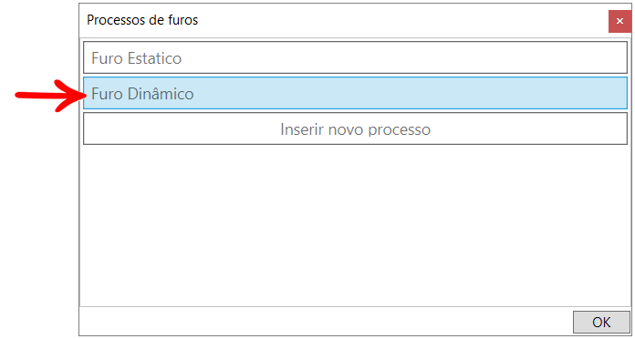Viewport: 635px width, 339px height.
Task: Close the Processos de furos dialog
Action: pos(619,21)
